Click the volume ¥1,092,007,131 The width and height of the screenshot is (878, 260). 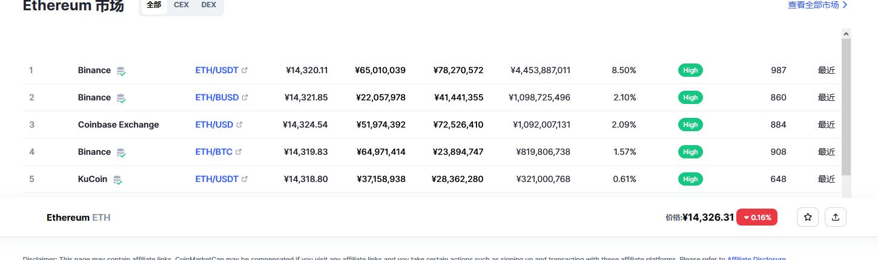541,125
